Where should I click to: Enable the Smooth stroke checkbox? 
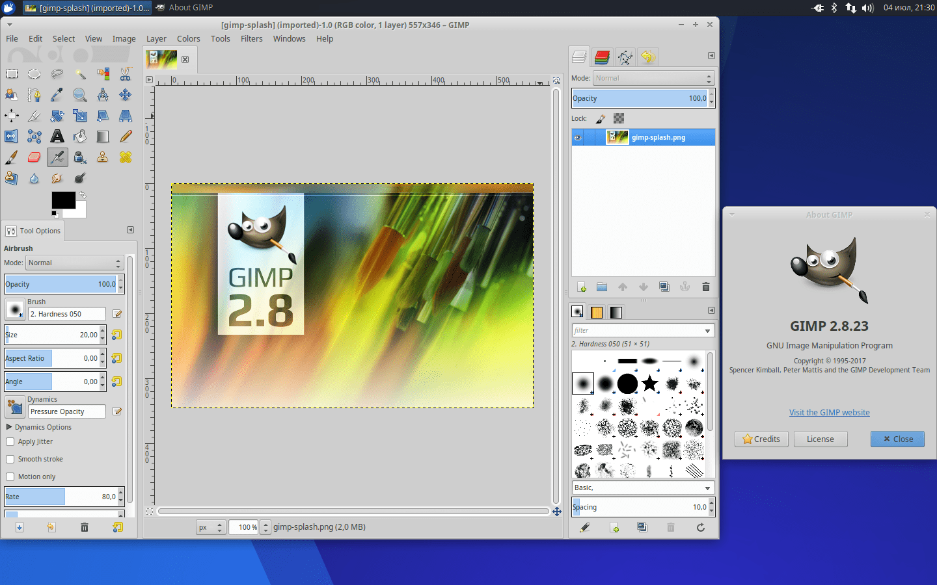10,459
